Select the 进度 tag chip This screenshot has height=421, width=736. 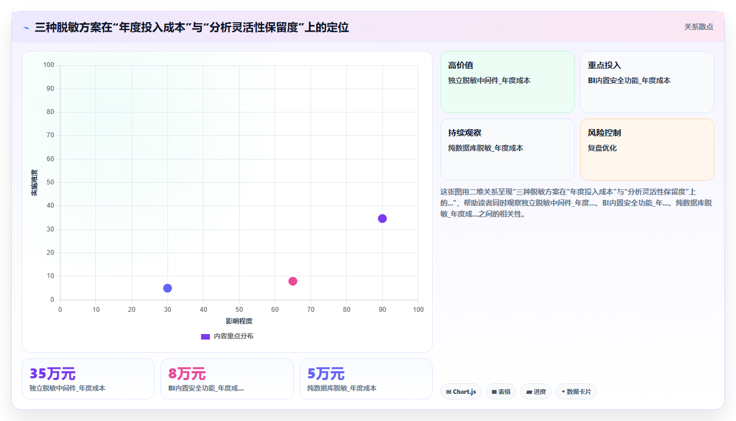pyautogui.click(x=536, y=392)
